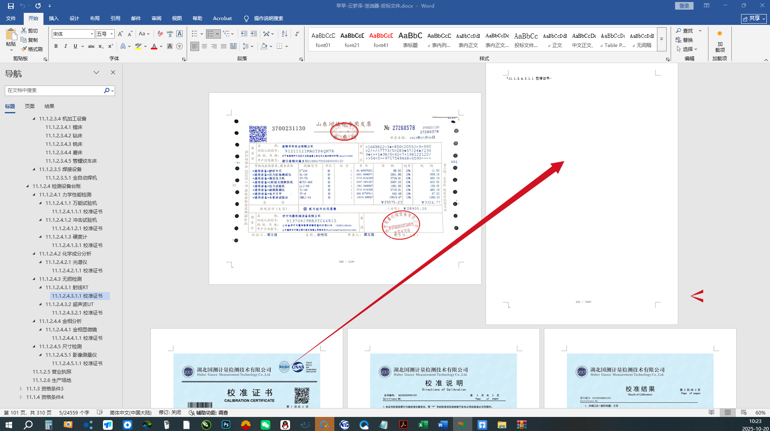Viewport: 770px width, 431px height.
Task: Go to heading 11.1.2.6 生产场地
Action: pos(52,380)
